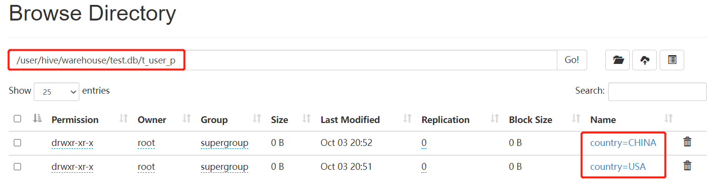Viewport: 716px width, 183px height.
Task: Open the create directory folder icon
Action: 618,60
